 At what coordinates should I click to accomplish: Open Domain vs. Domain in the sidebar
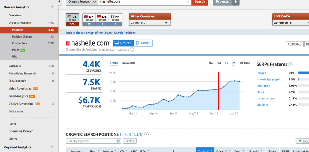click(x=21, y=131)
